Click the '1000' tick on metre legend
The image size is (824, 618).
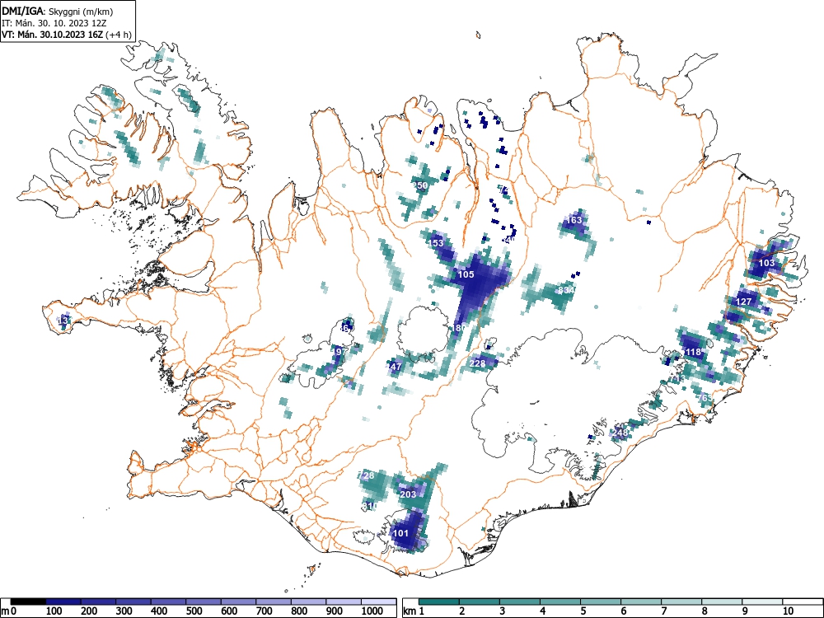click(x=372, y=611)
